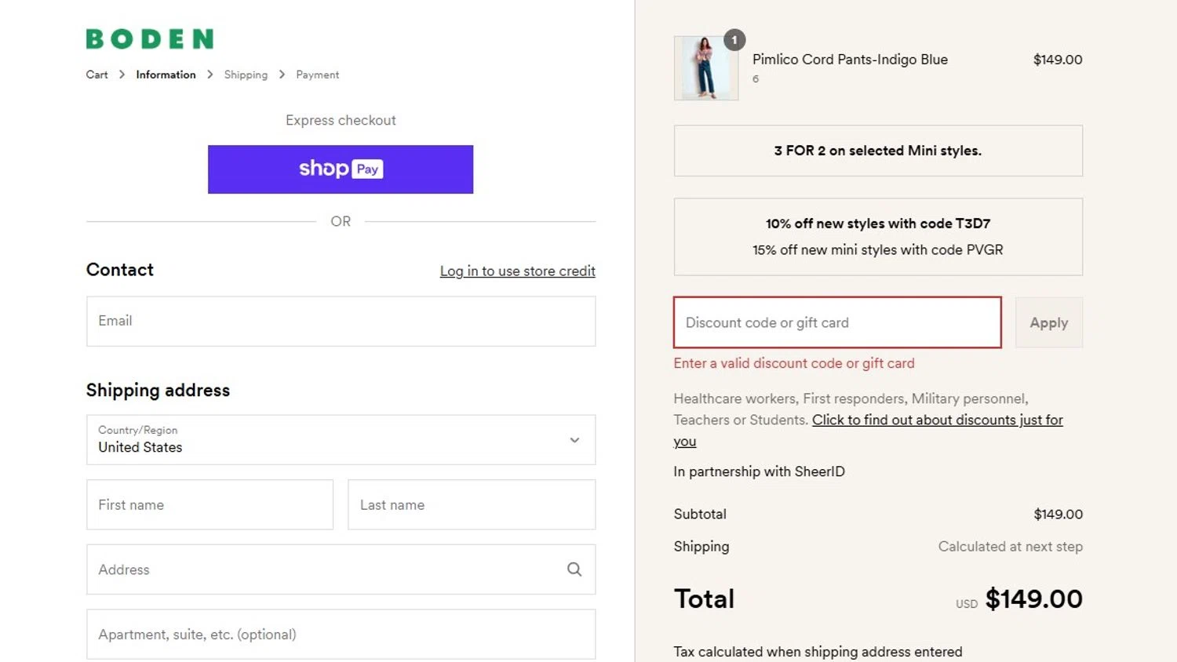Viewport: 1177px width, 662px height.
Task: Click Log in to use store credit
Action: click(517, 271)
